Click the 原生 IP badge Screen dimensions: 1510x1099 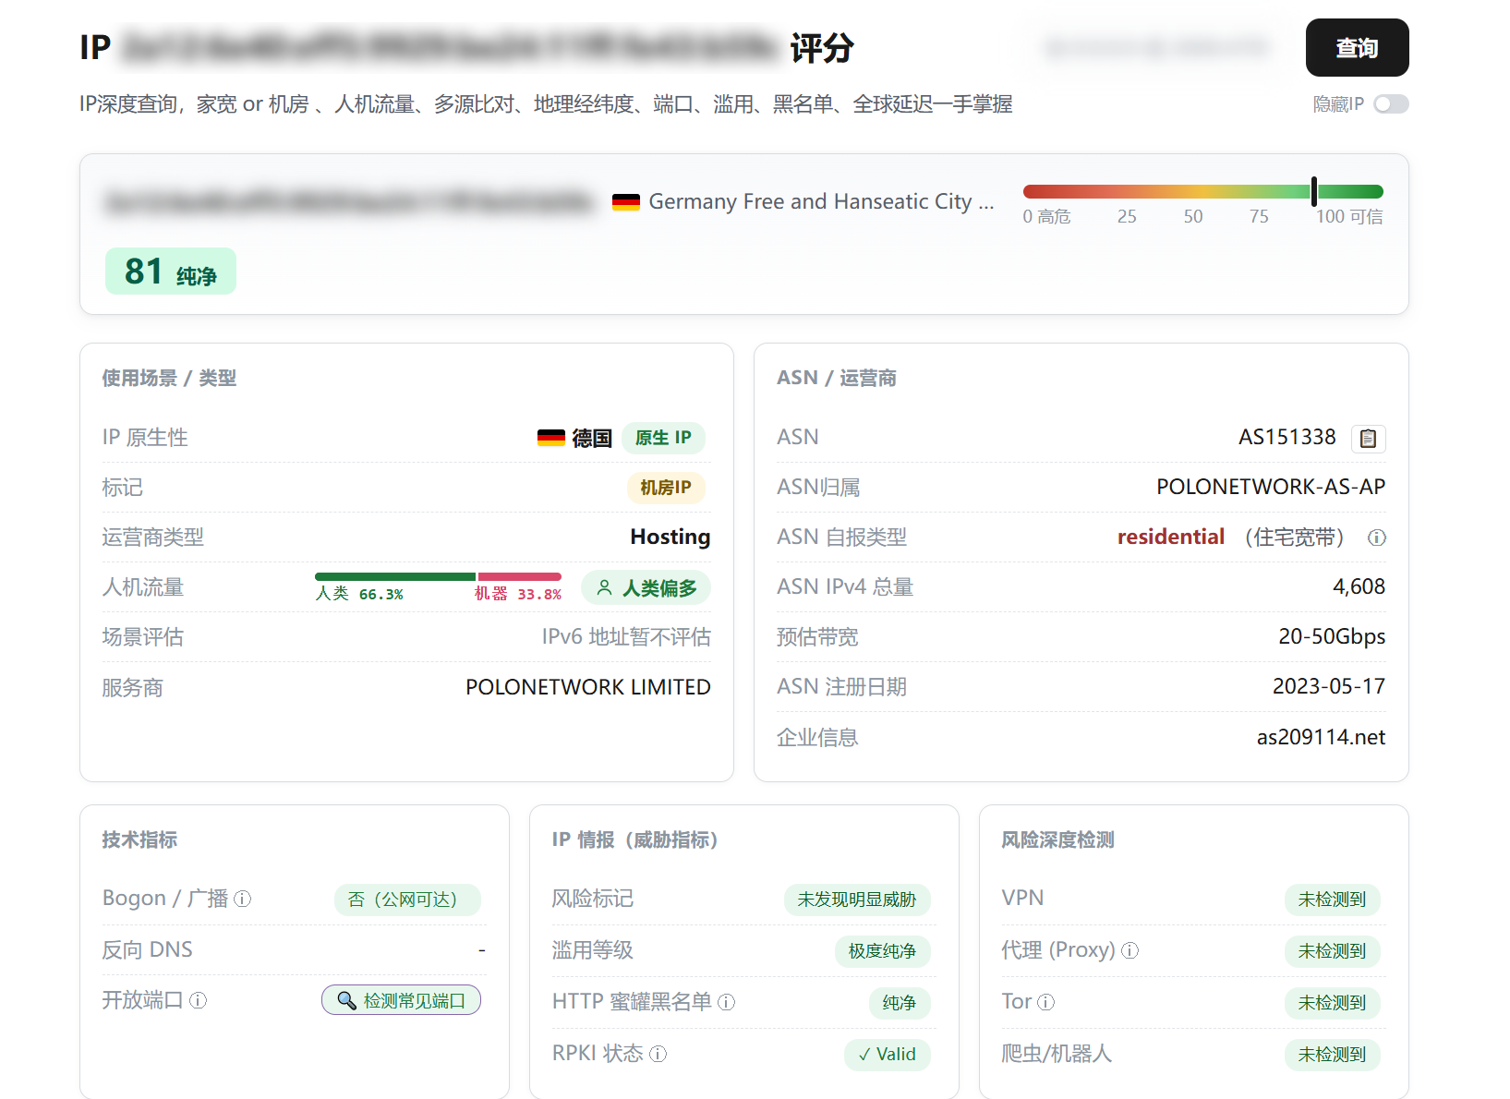pyautogui.click(x=663, y=438)
